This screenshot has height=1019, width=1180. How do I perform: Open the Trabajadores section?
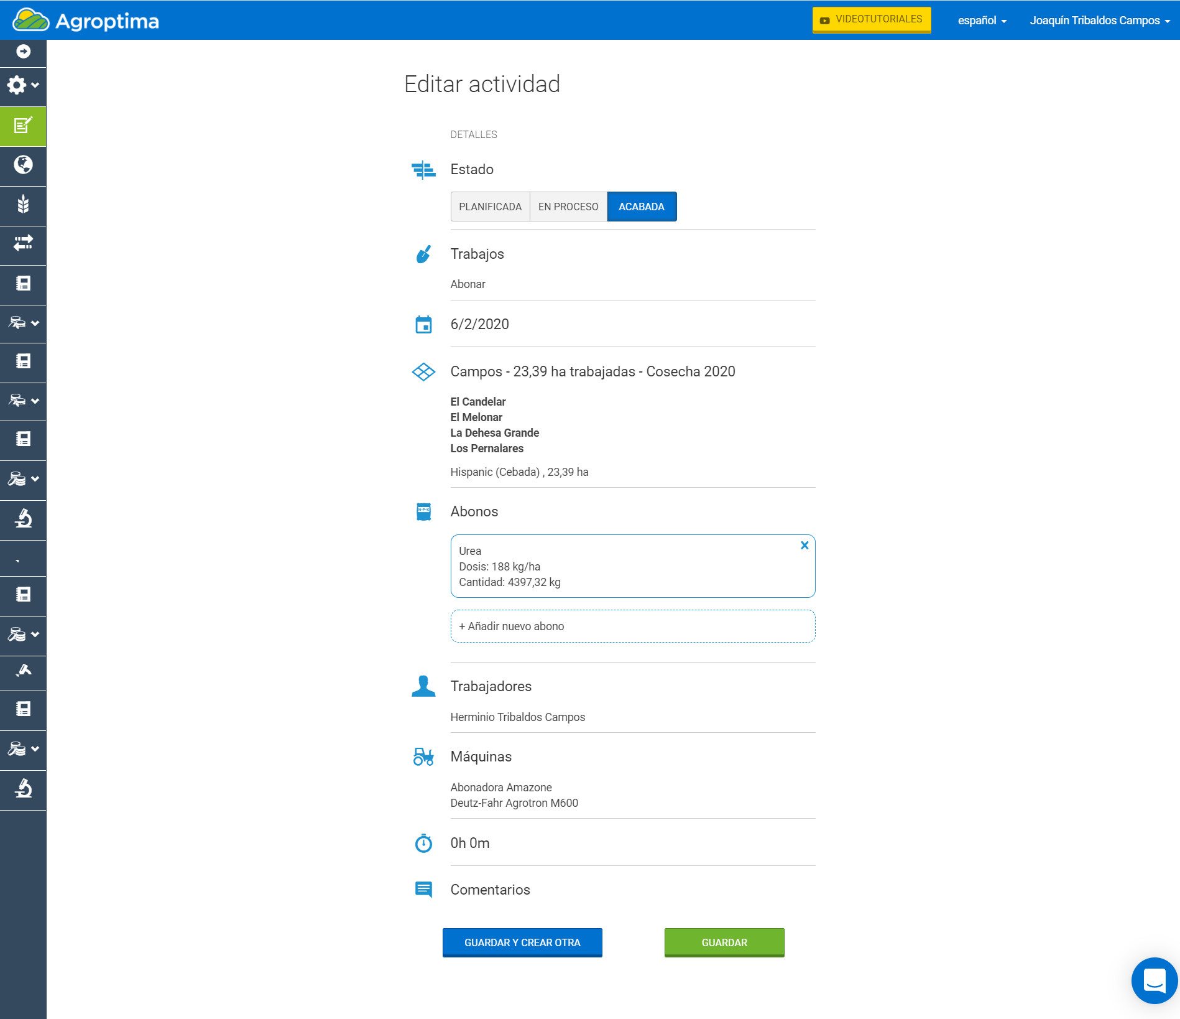coord(491,687)
